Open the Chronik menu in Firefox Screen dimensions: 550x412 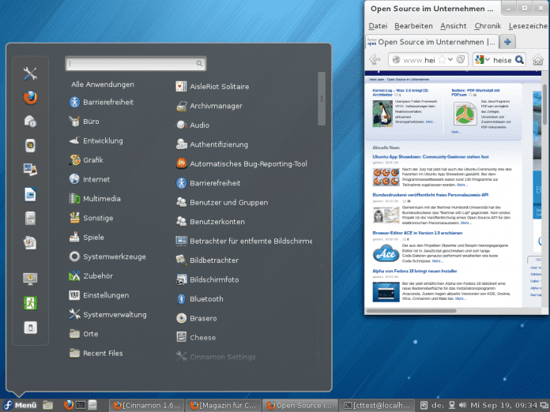[488, 26]
